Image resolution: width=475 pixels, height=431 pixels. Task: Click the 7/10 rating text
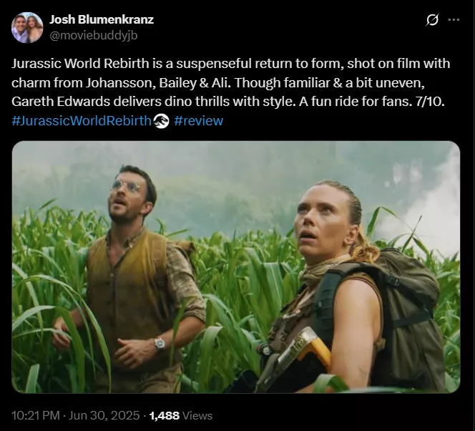click(x=430, y=102)
